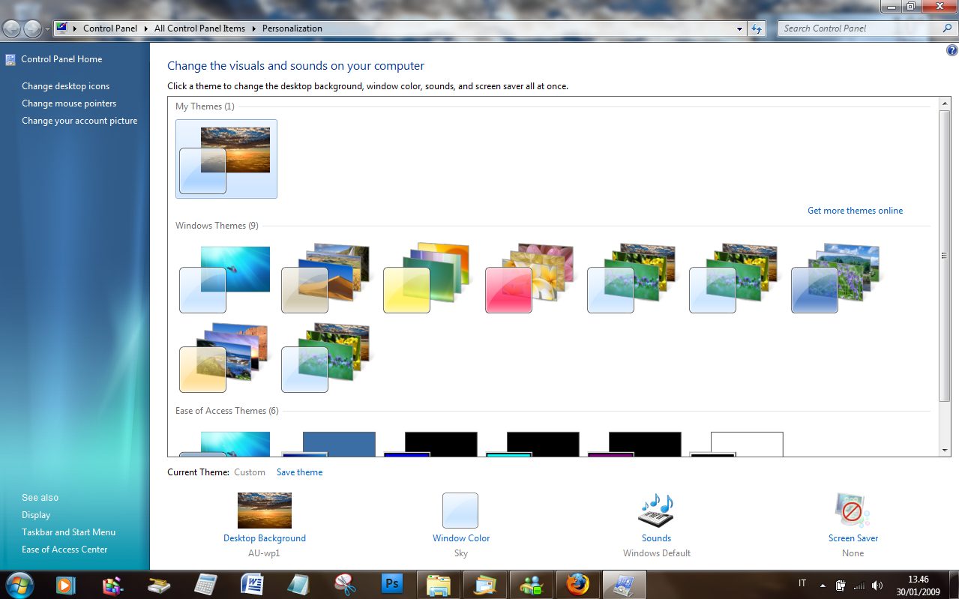The image size is (959, 599).
Task: Open the Display link
Action: coord(36,515)
